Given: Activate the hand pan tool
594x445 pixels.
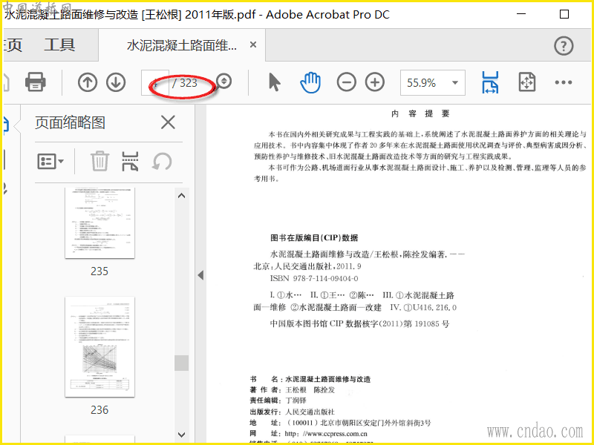Looking at the screenshot, I should 310,82.
